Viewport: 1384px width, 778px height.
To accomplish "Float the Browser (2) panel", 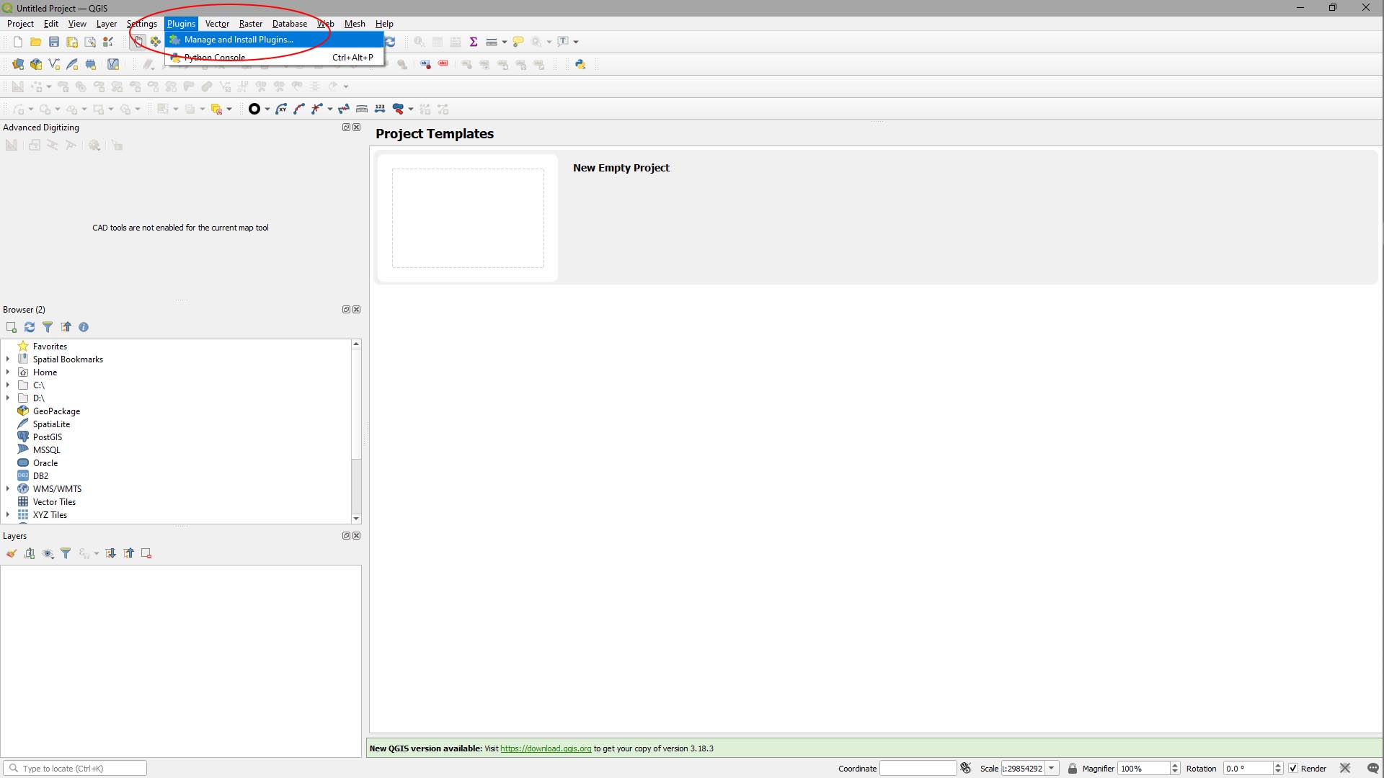I will [x=346, y=310].
